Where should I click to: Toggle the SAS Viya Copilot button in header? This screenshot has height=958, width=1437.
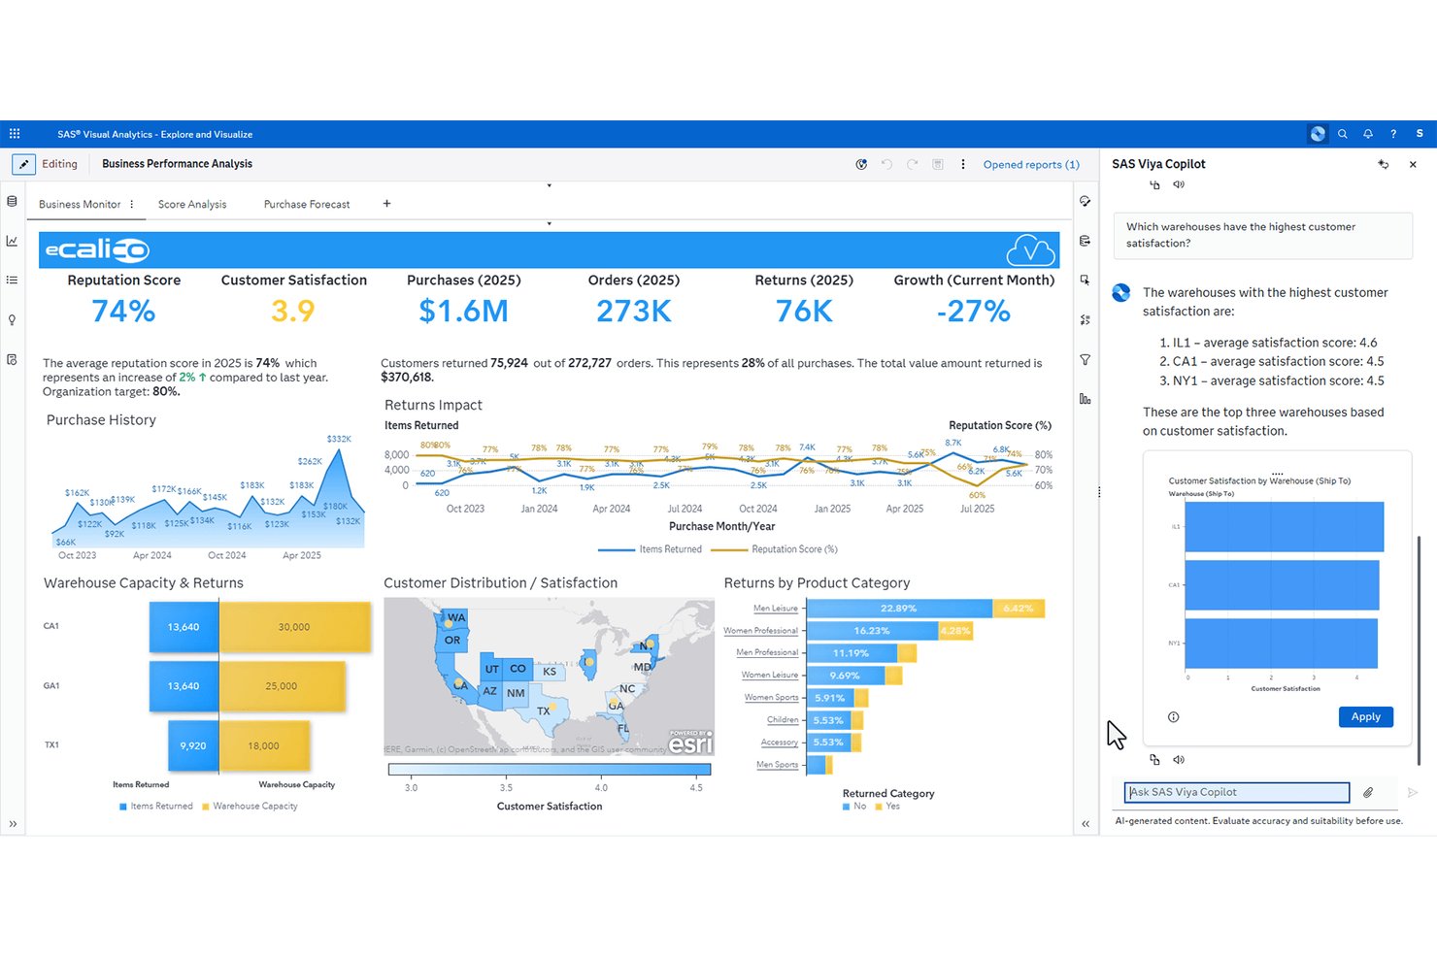(1318, 134)
